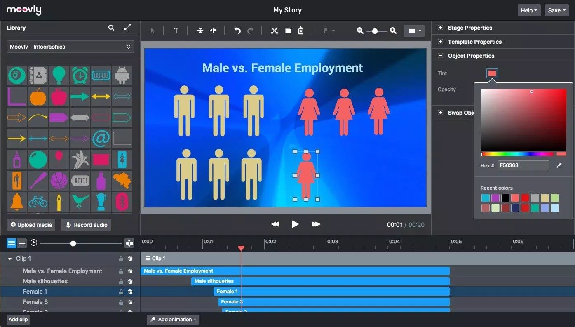
Task: Toggle lock on Female 1 layer
Action: pos(121,292)
